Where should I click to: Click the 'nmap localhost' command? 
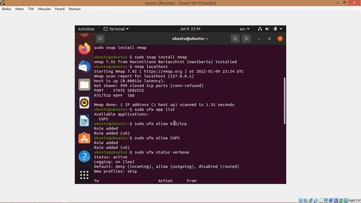(151, 67)
